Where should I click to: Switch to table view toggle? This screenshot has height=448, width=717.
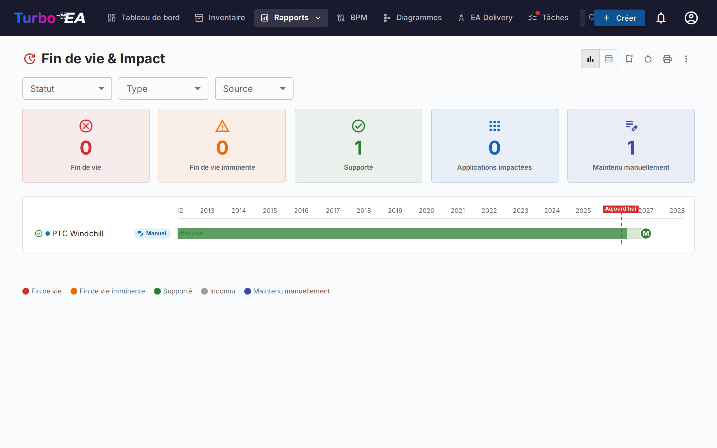point(609,59)
